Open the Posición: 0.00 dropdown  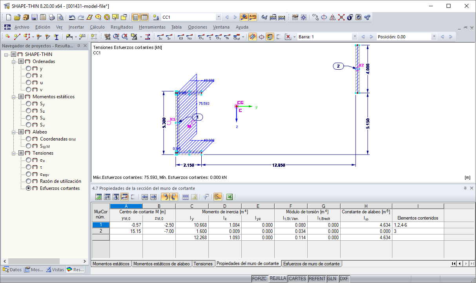coord(434,37)
